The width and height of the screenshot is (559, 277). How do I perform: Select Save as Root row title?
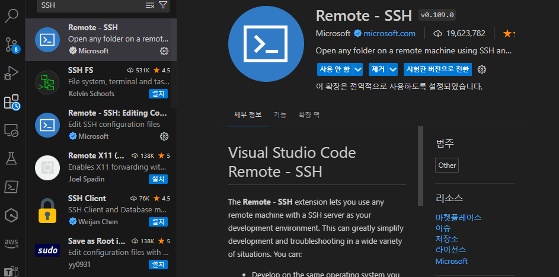point(97,241)
